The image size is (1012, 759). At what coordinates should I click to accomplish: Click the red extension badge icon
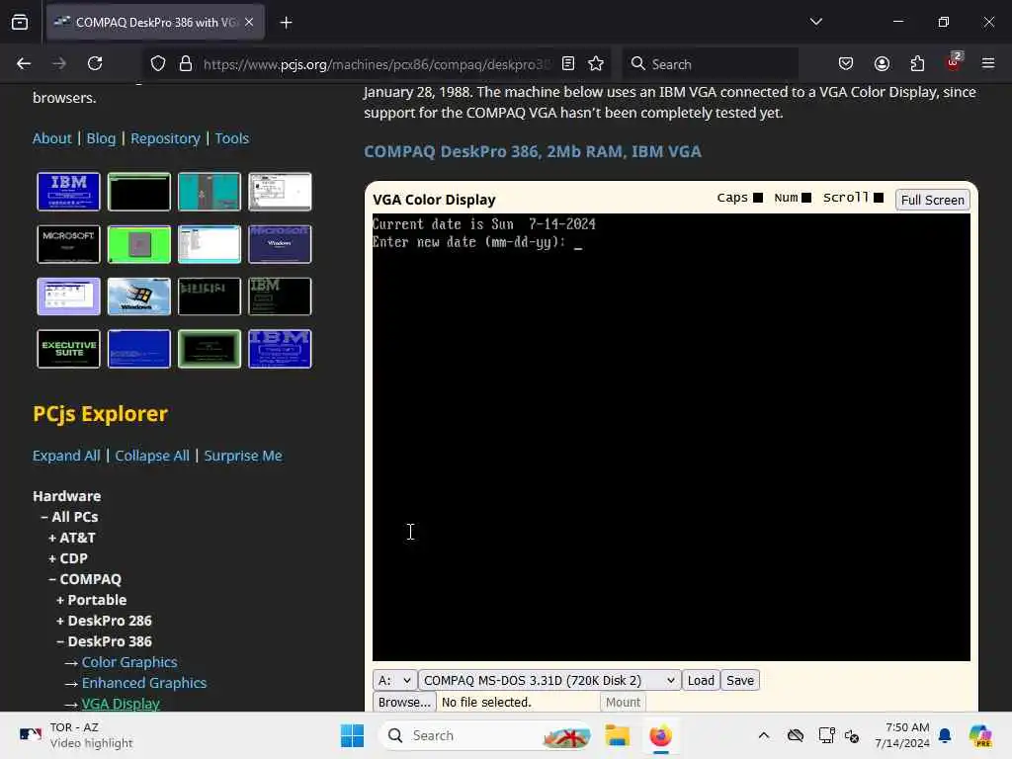[x=954, y=62]
